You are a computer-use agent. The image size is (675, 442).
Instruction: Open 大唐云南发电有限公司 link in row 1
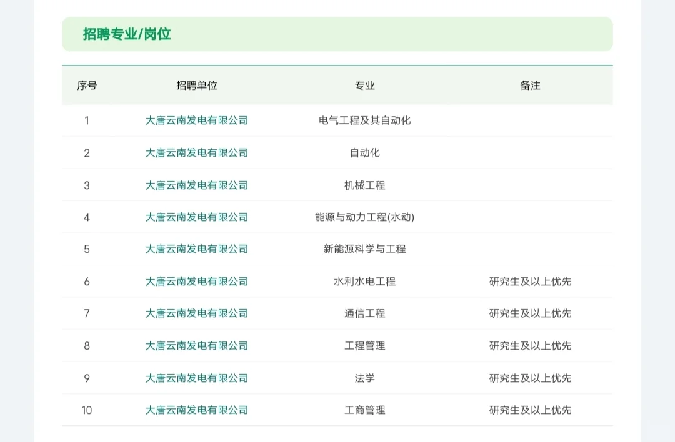tap(197, 120)
